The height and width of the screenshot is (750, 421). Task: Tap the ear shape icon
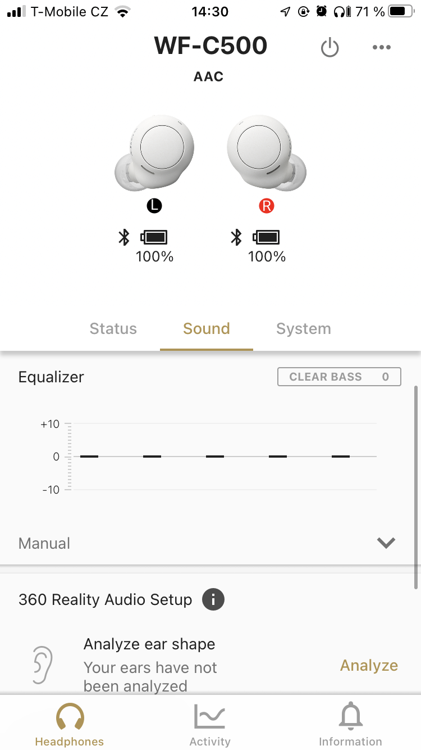pos(42,665)
